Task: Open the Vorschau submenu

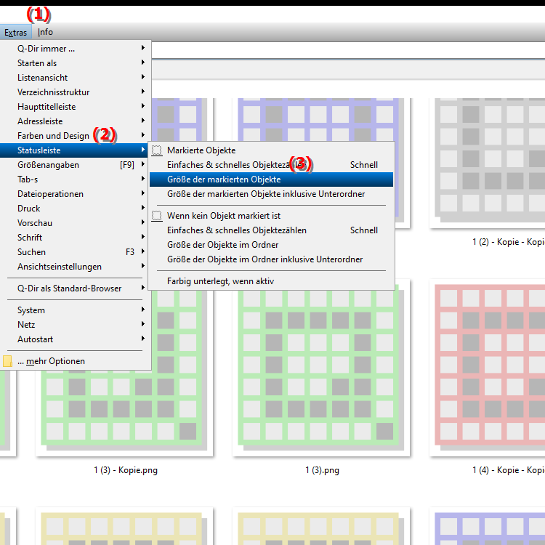Action: pyautogui.click(x=76, y=223)
